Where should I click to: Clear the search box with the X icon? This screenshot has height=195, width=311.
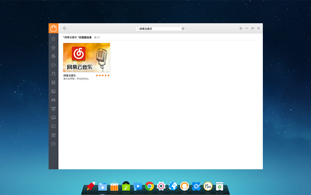[183, 29]
